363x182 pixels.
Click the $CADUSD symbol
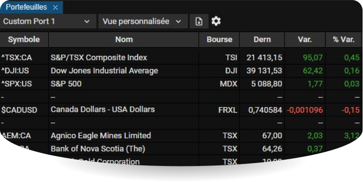tap(19, 110)
